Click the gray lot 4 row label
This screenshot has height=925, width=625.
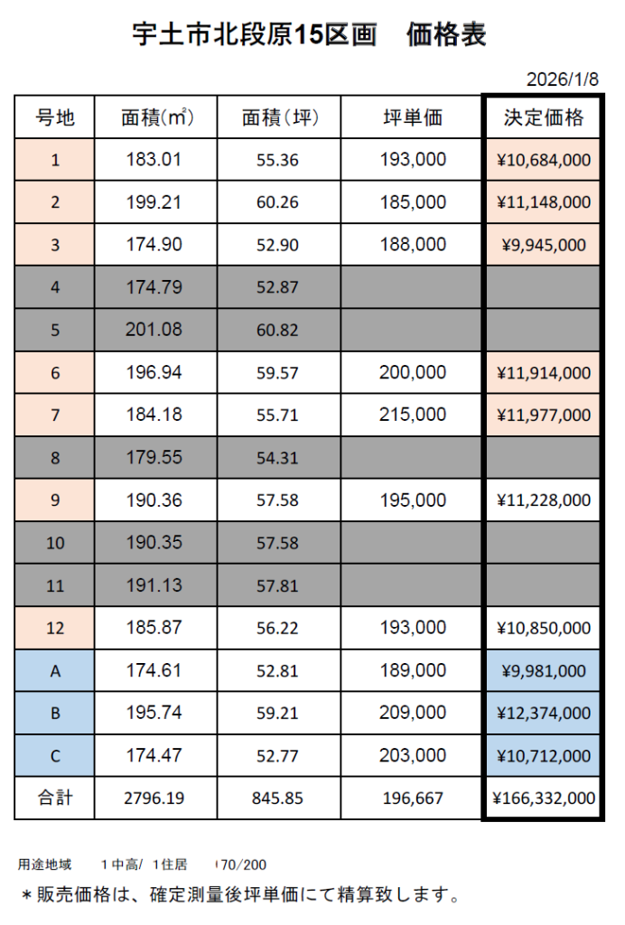54,288
